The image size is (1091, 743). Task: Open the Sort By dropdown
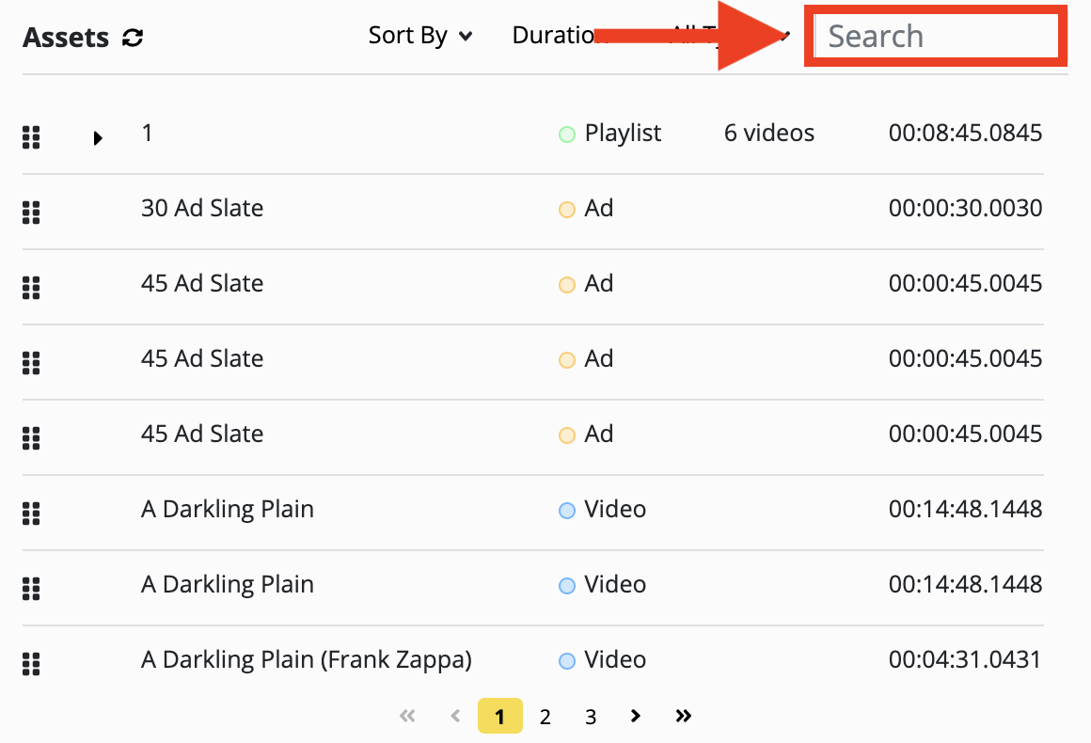point(420,36)
